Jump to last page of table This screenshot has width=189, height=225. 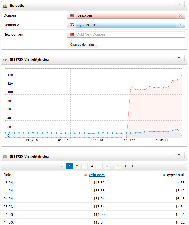(x=133, y=166)
